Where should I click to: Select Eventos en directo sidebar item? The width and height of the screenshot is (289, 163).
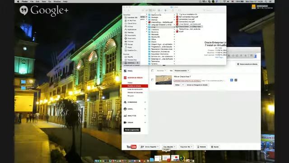click(135, 86)
